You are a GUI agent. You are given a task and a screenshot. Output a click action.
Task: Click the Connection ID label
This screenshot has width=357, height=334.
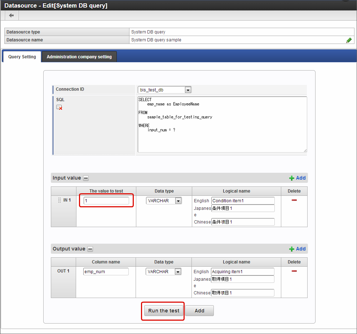70,89
